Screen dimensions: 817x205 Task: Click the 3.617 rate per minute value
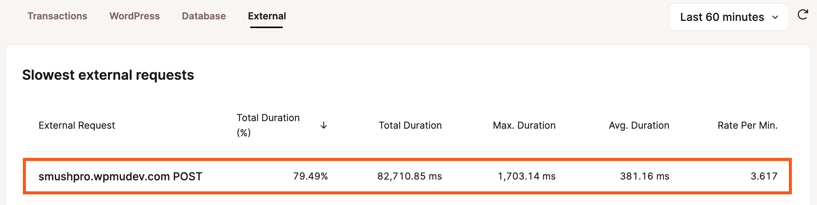point(764,176)
